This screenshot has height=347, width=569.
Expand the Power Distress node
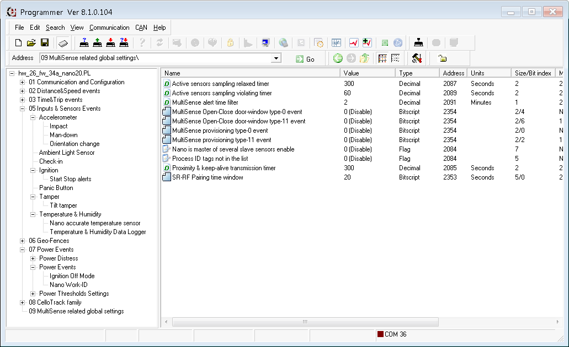pos(33,259)
